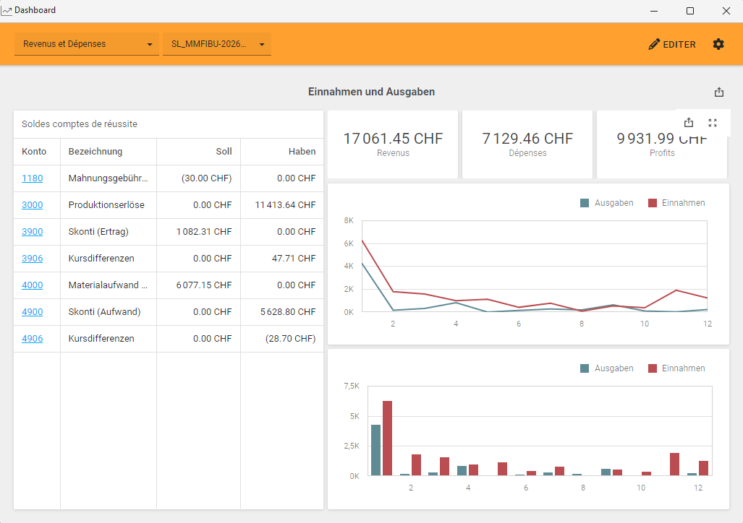Click the share icon on Profits widget
The image size is (743, 523).
689,123
